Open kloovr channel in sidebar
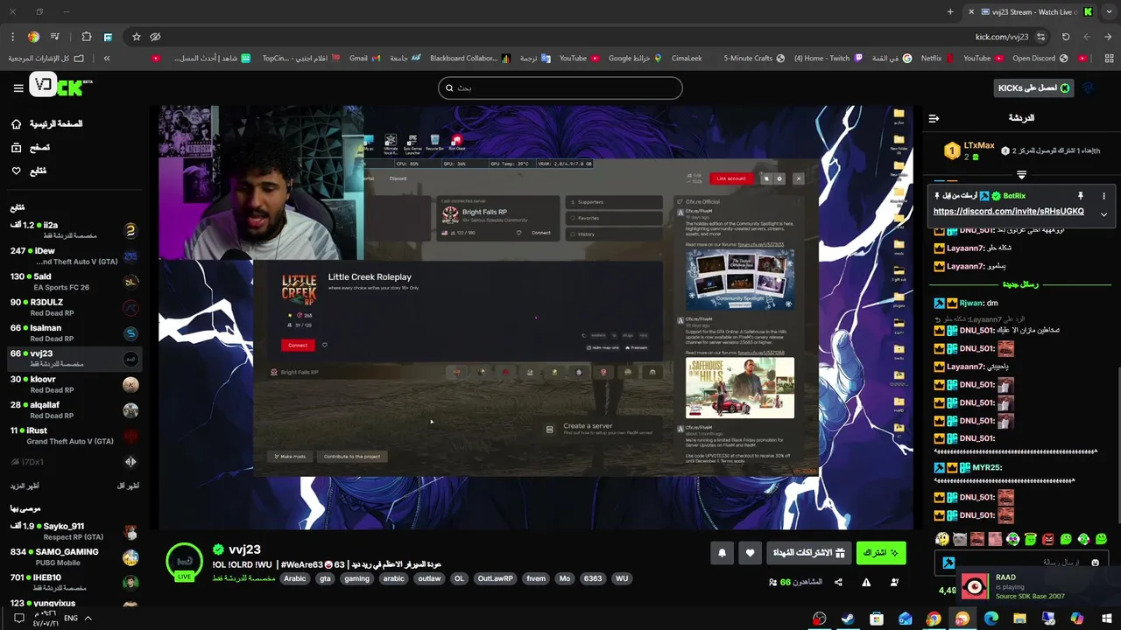This screenshot has height=630, width=1121. point(74,384)
